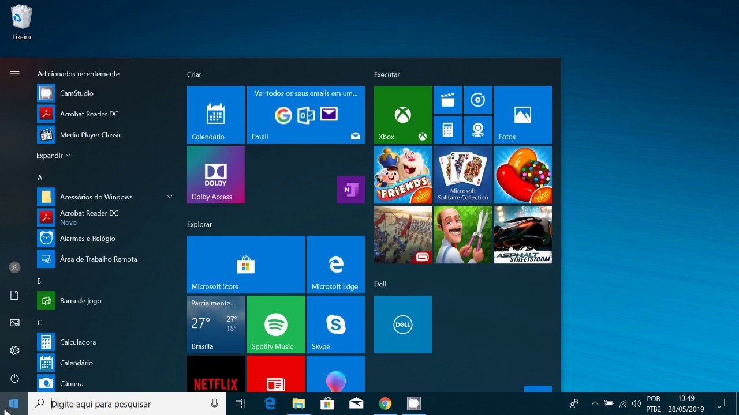Screen dimensions: 739x415
Task: Open Edge from the taskbar
Action: 270,403
